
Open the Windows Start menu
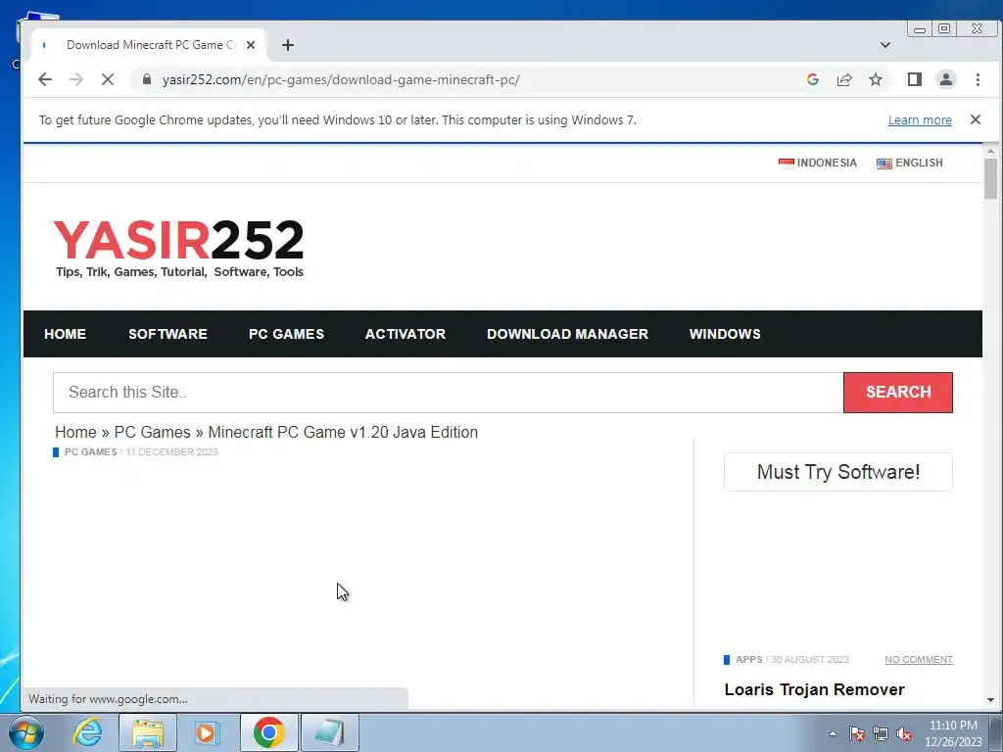click(x=26, y=732)
